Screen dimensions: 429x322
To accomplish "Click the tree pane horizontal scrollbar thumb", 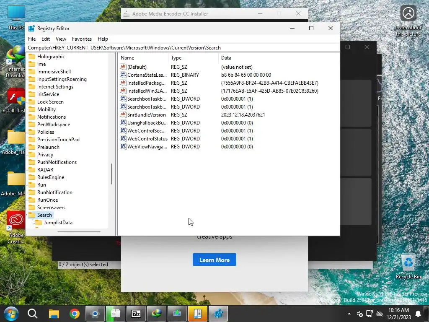I will 79,231.
